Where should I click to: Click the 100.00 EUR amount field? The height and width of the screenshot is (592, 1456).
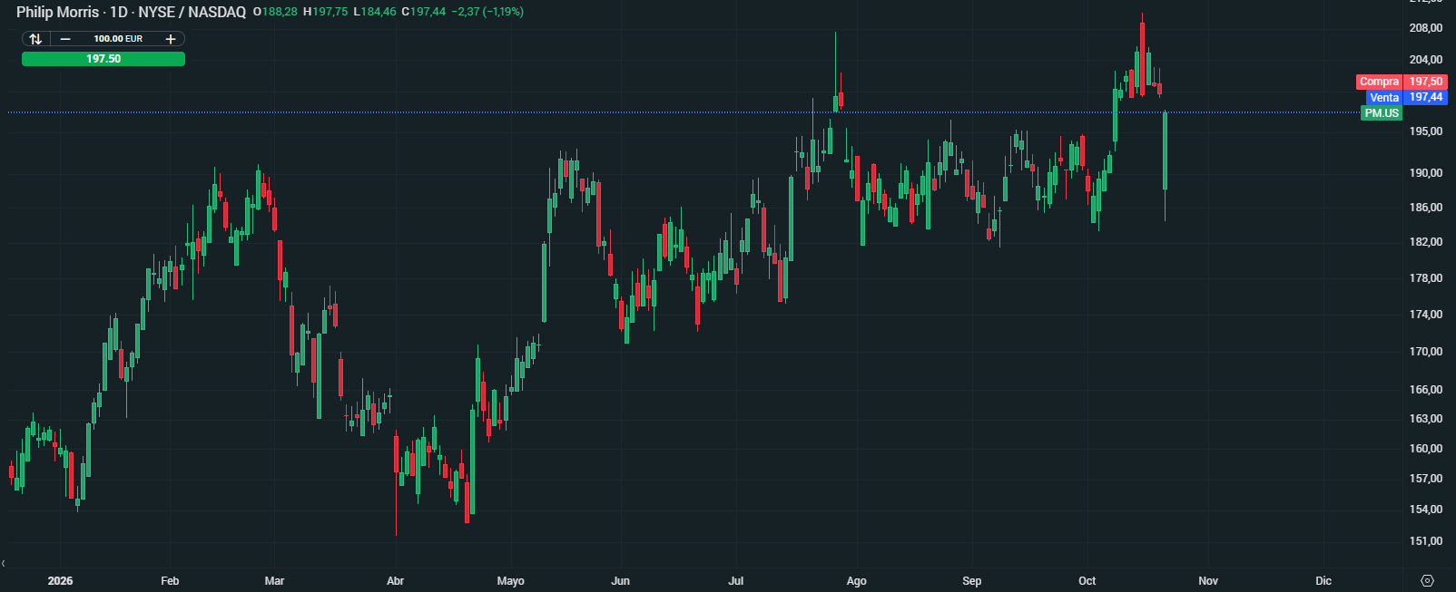coord(118,39)
